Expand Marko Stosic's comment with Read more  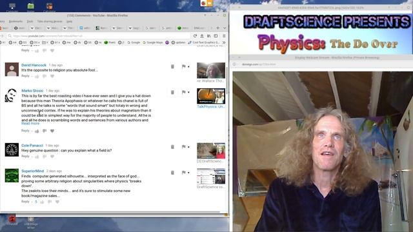[30, 124]
